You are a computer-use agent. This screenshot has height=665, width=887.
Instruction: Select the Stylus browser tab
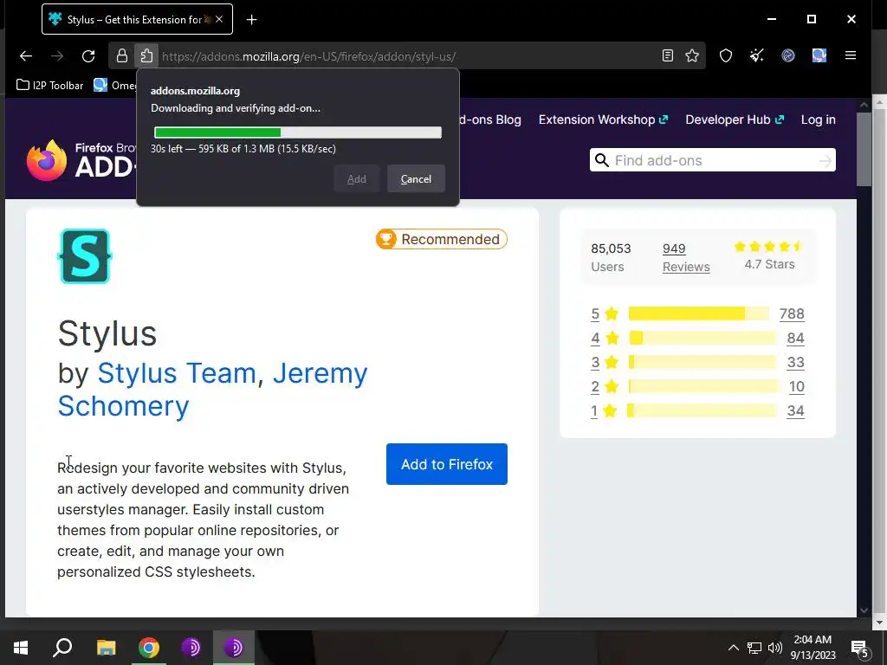click(137, 19)
